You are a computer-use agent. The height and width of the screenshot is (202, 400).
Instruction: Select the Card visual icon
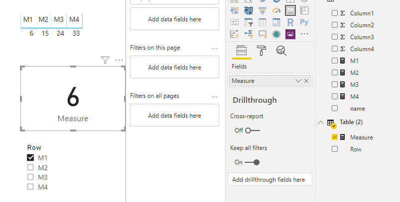(290, 10)
